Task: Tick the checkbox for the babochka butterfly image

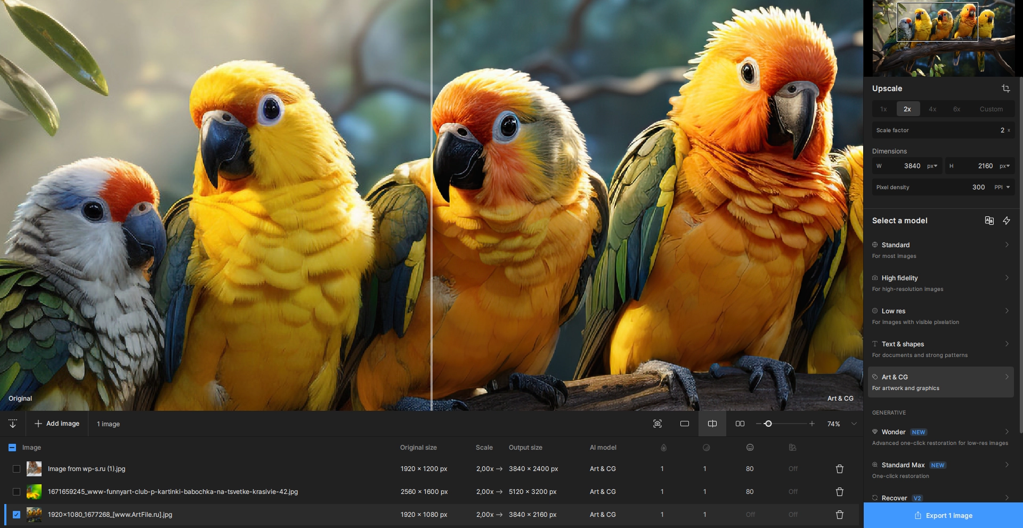Action: click(17, 492)
